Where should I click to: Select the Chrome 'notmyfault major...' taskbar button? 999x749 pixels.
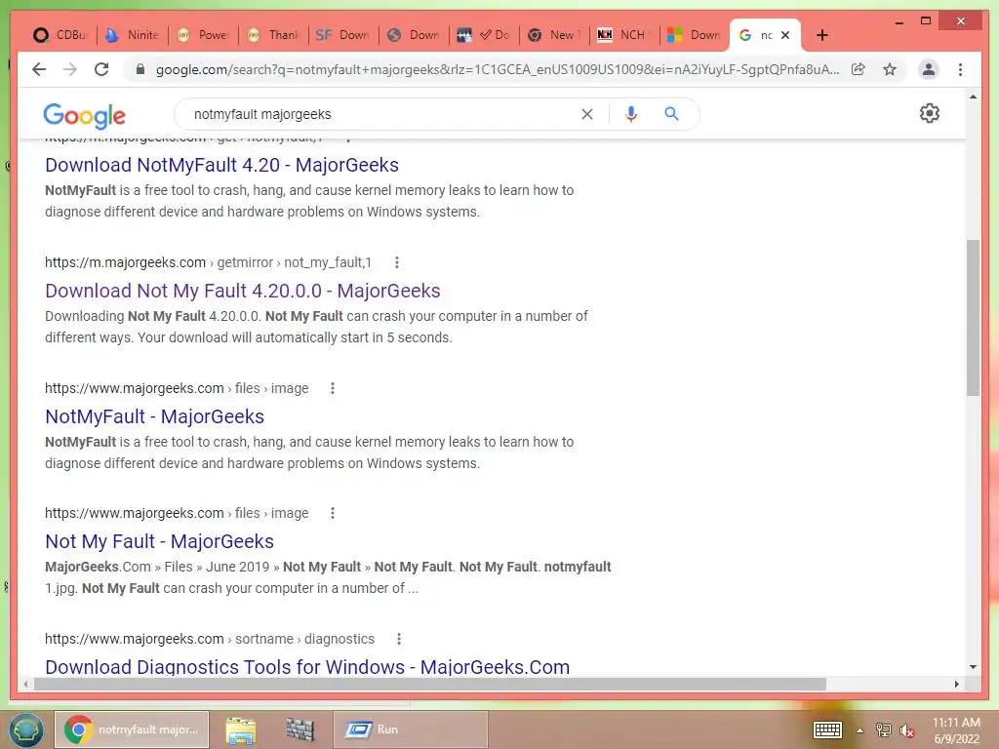(132, 729)
